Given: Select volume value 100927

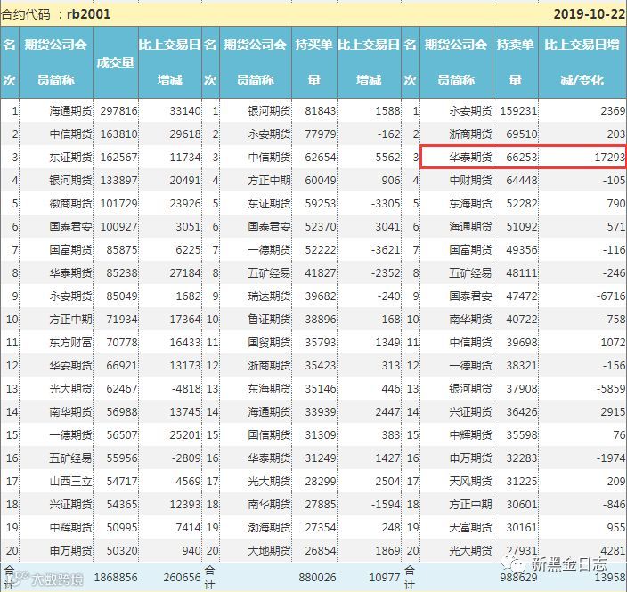Looking at the screenshot, I should point(118,227).
